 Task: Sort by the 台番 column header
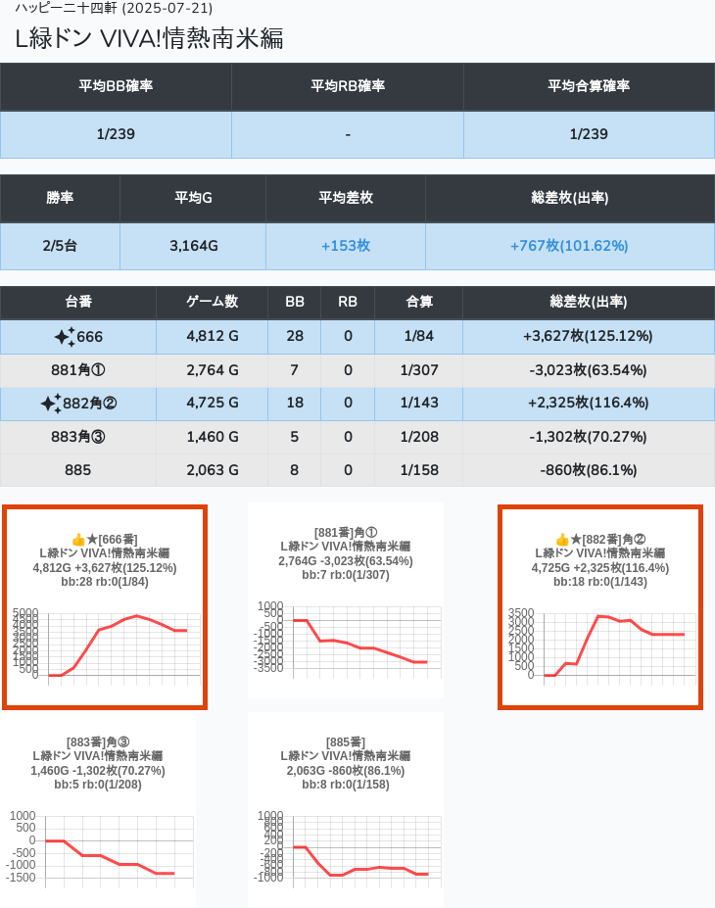tap(78, 303)
